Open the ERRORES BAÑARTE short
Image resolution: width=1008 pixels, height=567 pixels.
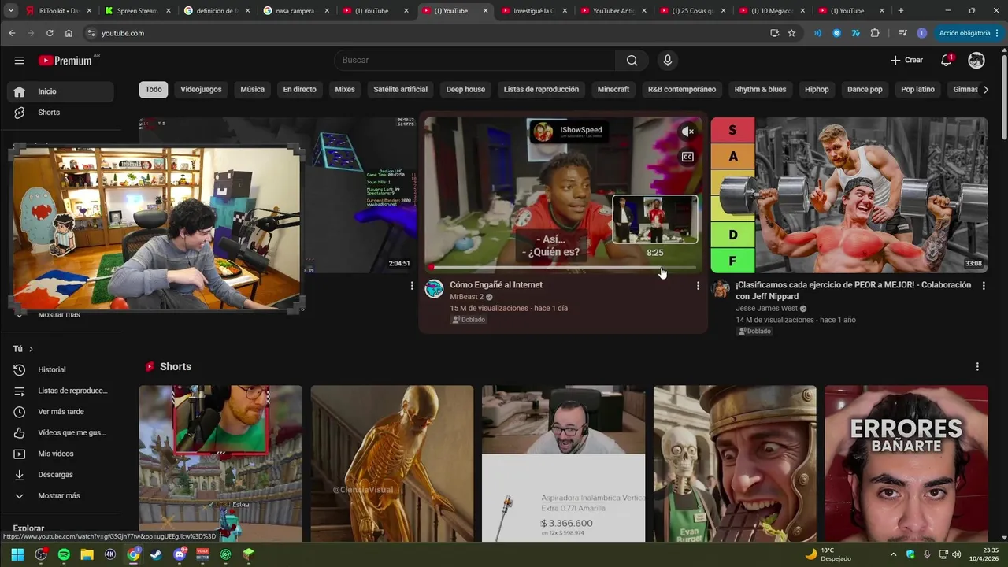[906, 464]
